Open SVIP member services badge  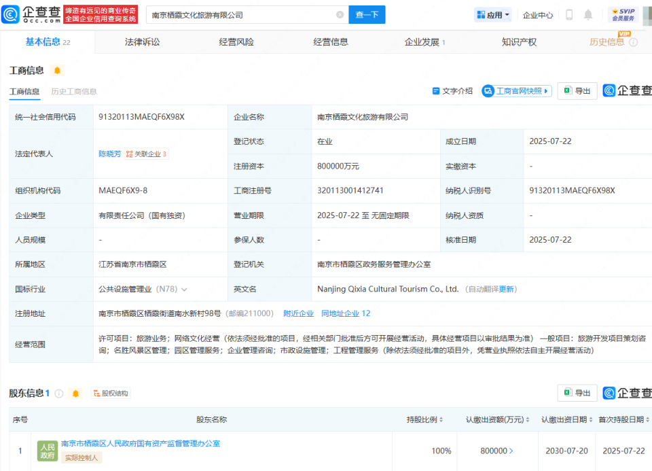click(623, 14)
